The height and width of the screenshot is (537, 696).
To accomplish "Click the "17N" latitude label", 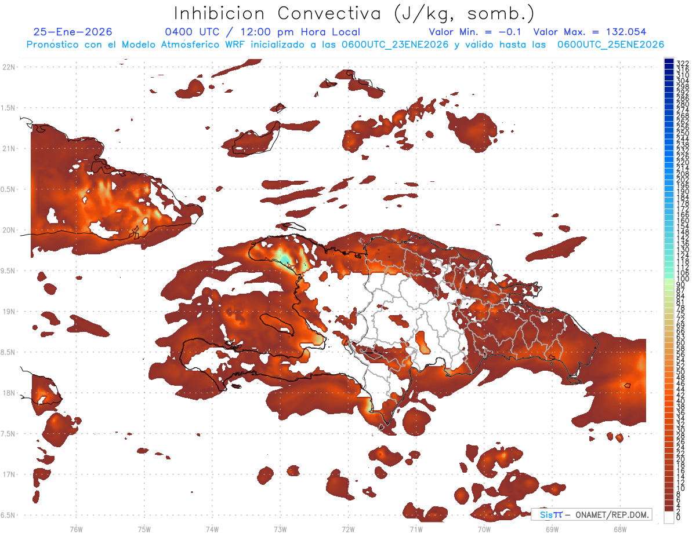I will 9,474.
